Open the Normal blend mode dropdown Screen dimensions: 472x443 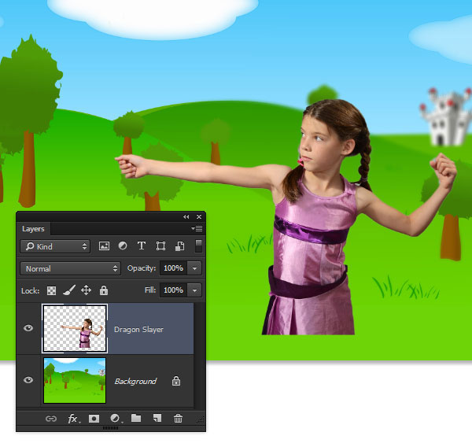click(71, 268)
